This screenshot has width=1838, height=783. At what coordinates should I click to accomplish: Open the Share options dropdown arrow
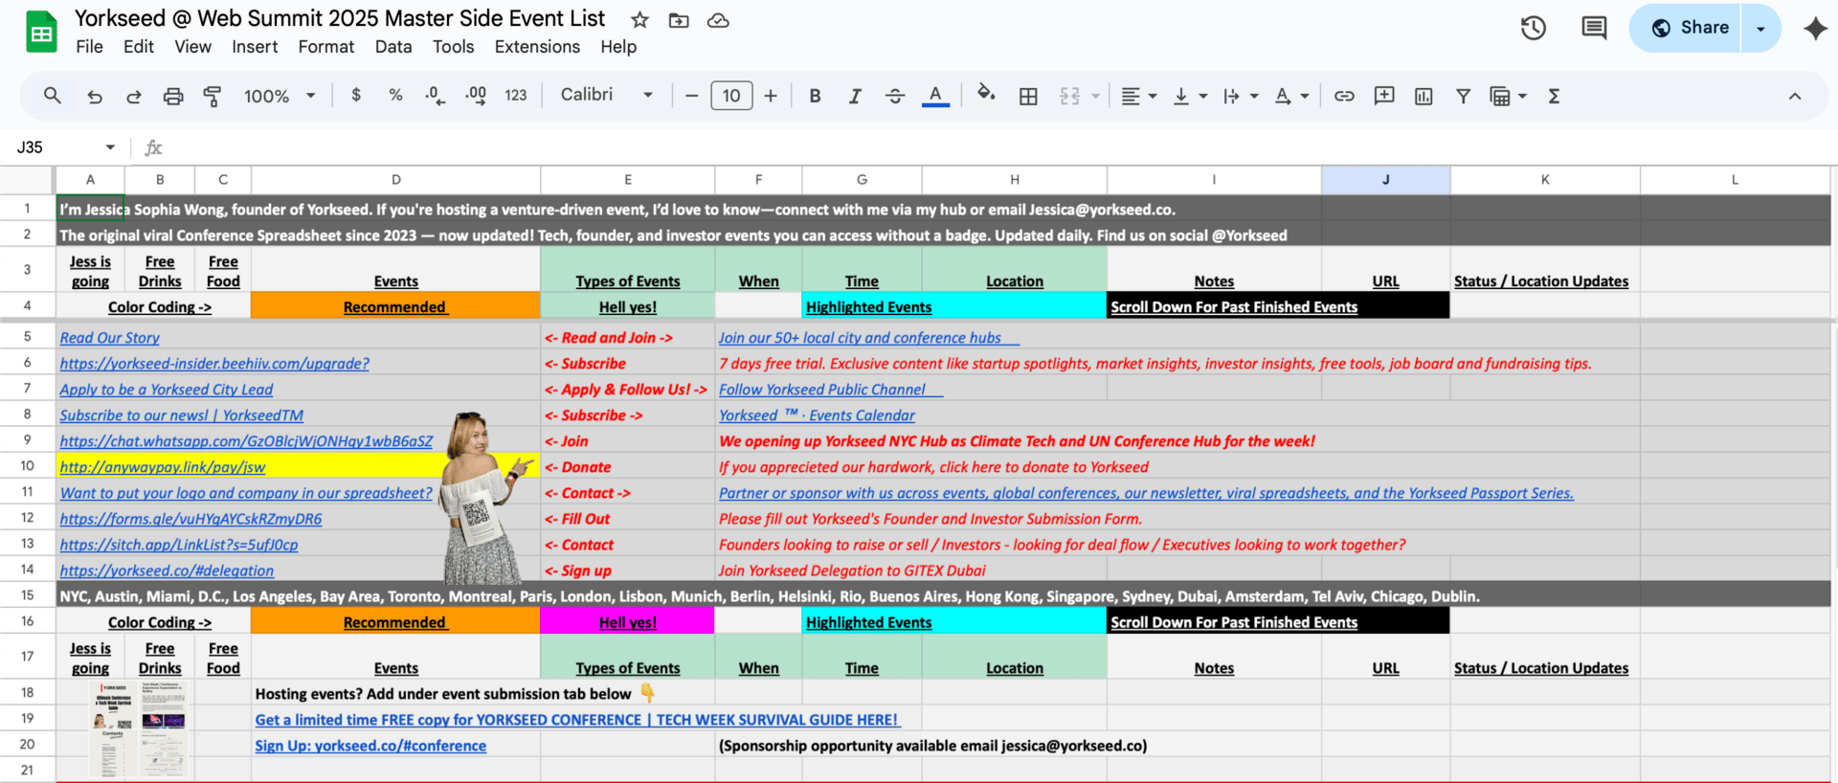click(x=1760, y=28)
